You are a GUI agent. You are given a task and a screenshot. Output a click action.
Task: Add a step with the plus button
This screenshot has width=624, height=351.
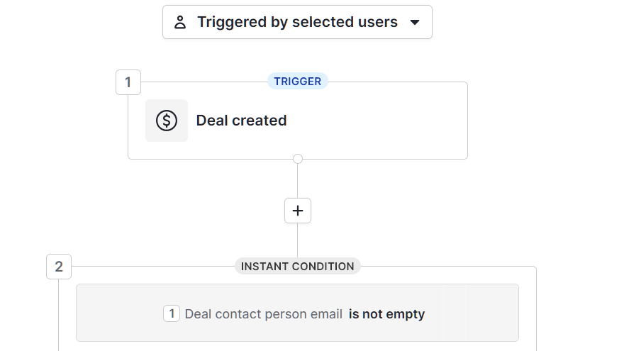298,211
